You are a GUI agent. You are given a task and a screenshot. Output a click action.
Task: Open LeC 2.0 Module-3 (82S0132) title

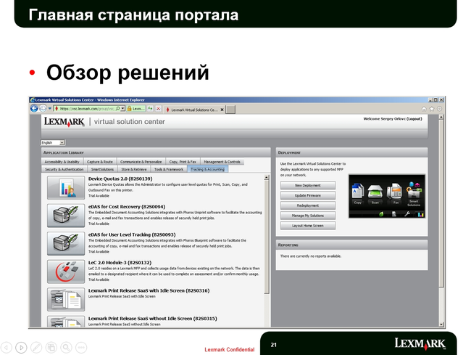[x=120, y=263]
